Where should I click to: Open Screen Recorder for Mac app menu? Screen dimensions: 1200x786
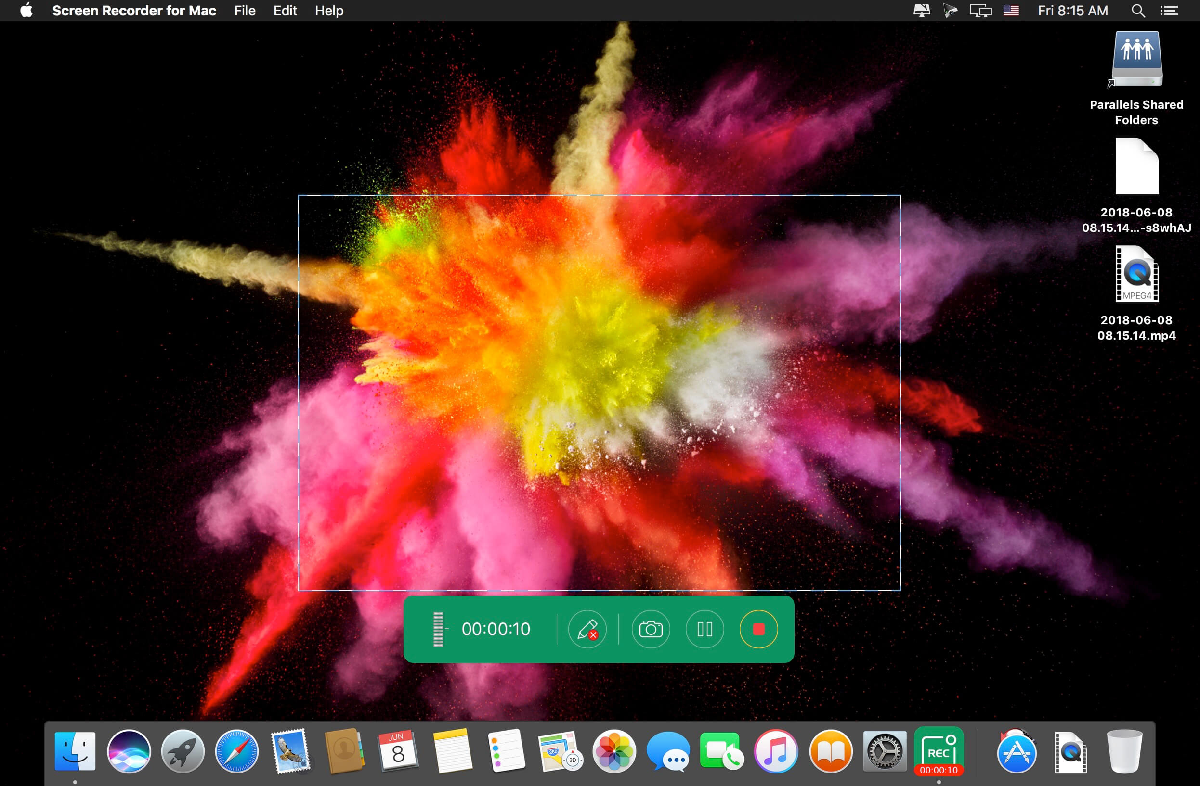[134, 11]
